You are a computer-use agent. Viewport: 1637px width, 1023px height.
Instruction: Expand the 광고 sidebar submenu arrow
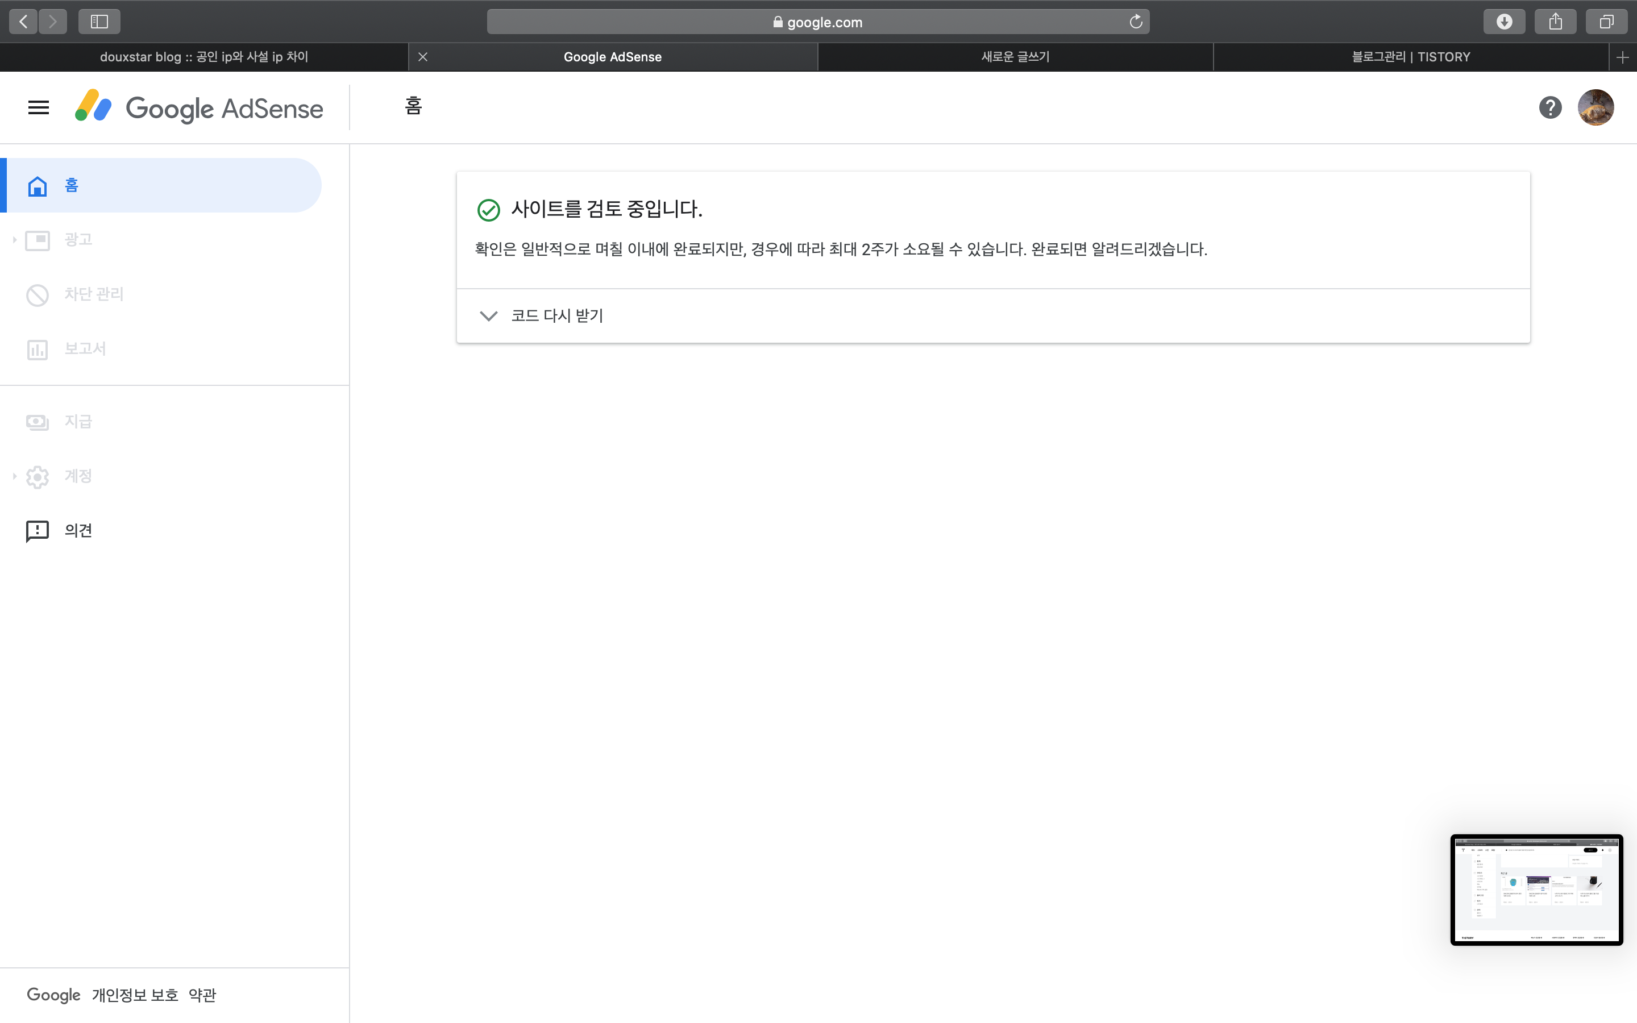tap(14, 239)
